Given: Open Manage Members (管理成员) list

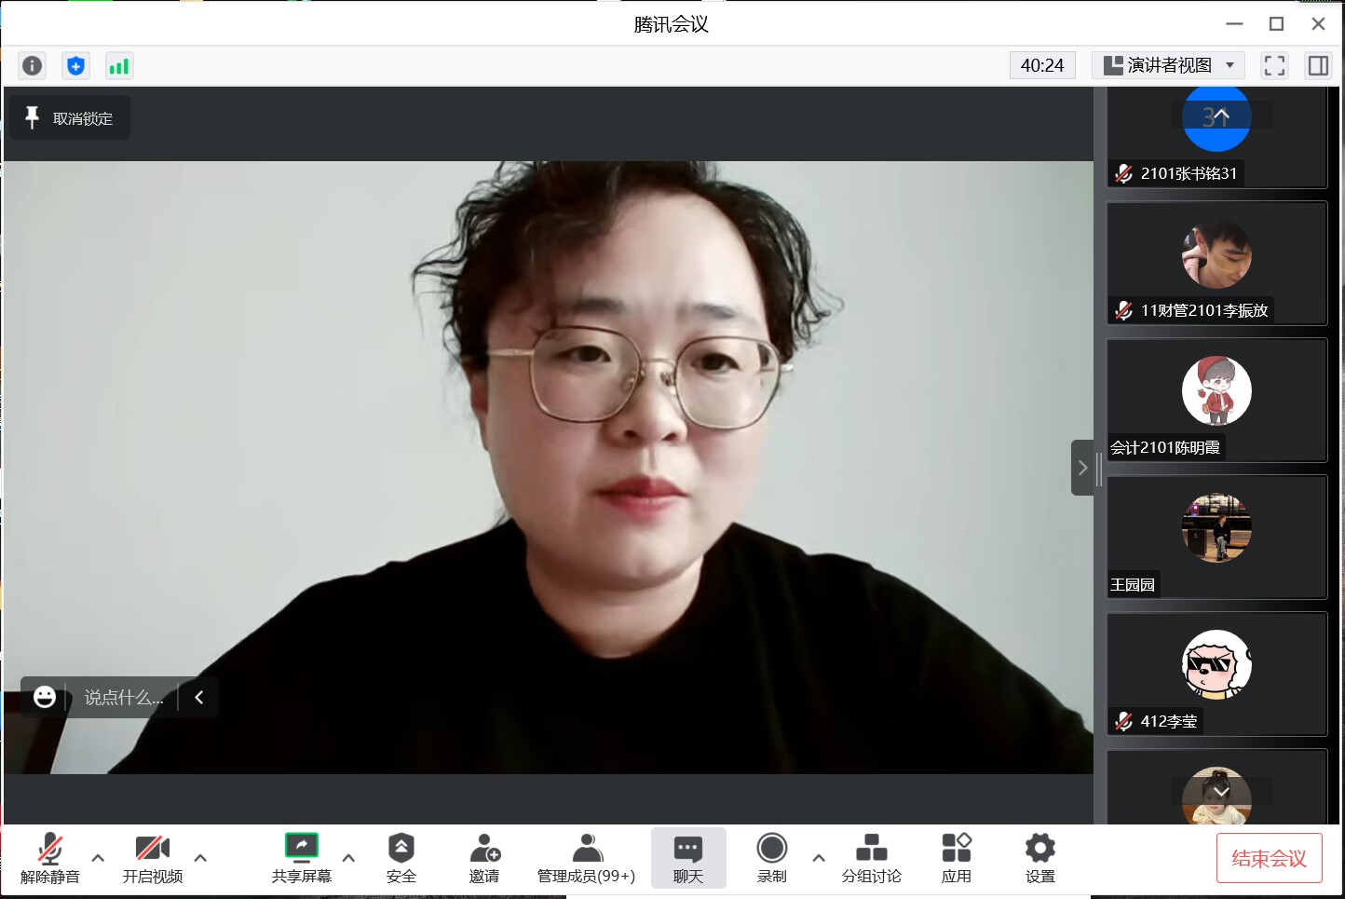Looking at the screenshot, I should click(x=586, y=858).
